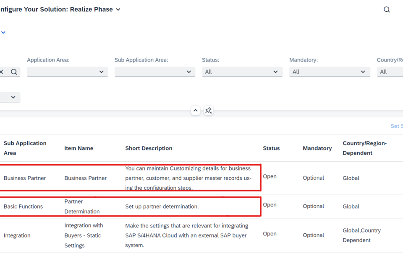This screenshot has height=253, width=403.
Task: Click the search icon in filter field
Action: 14,72
